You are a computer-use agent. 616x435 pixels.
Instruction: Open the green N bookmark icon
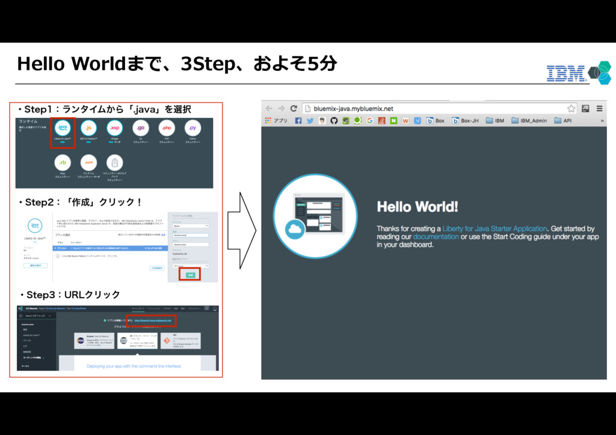point(393,120)
